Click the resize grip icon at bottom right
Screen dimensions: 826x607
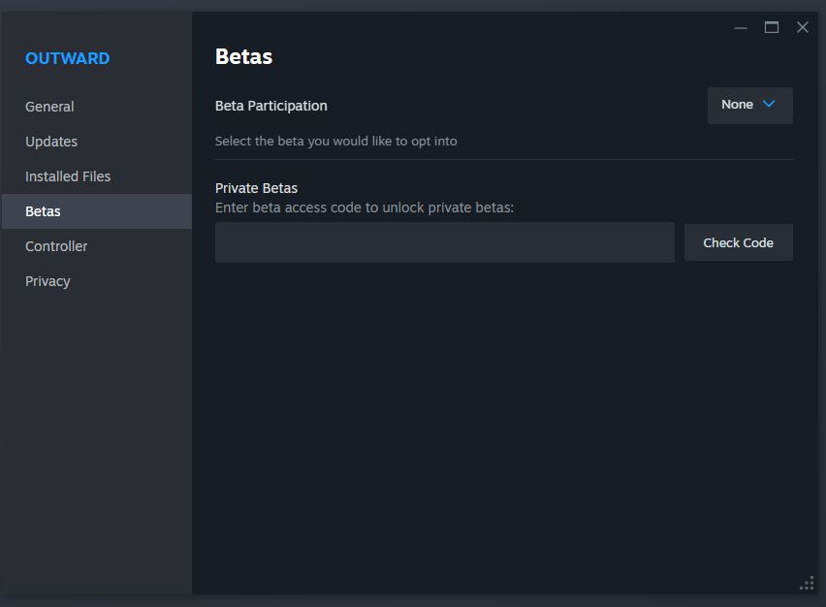pyautogui.click(x=806, y=584)
